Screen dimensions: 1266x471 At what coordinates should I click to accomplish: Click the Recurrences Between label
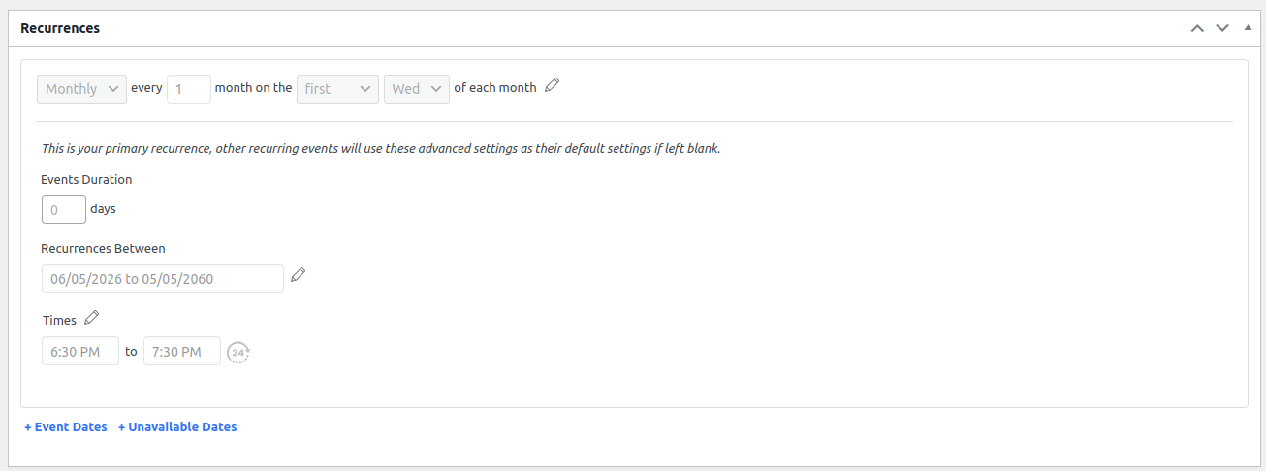coord(103,248)
